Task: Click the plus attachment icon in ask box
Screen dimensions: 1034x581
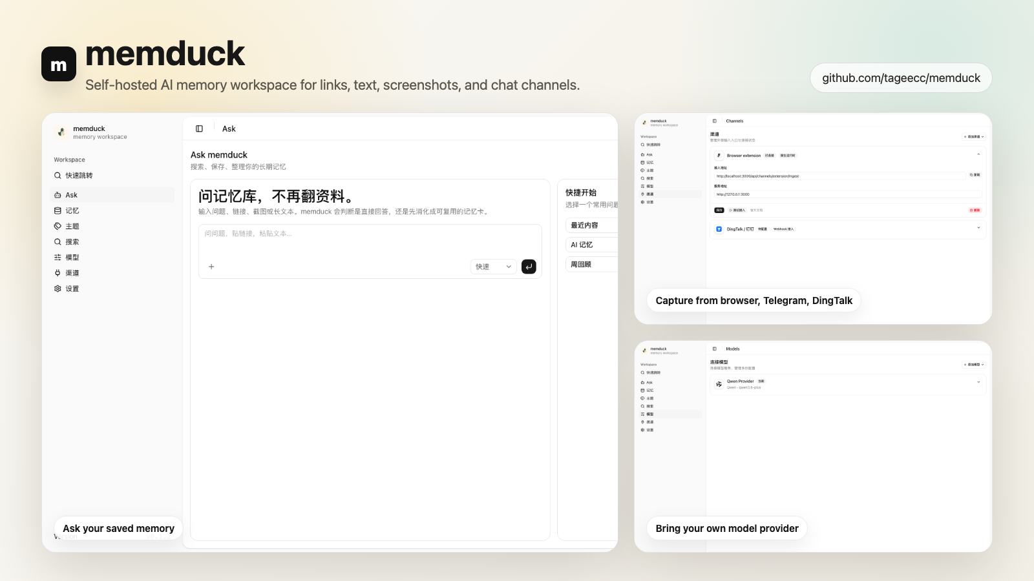Action: pyautogui.click(x=211, y=267)
